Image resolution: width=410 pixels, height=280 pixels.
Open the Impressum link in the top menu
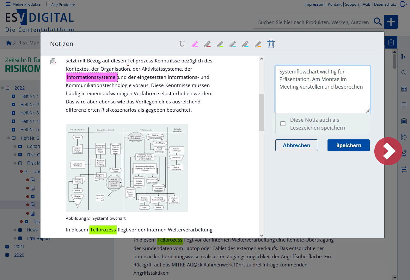(x=314, y=4)
